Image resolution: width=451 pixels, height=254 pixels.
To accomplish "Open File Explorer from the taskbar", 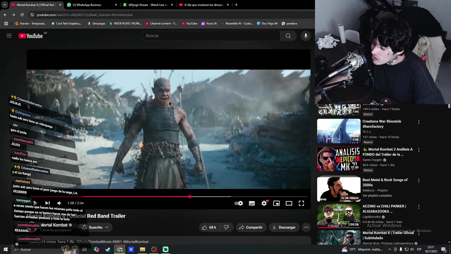I will [x=142, y=249].
